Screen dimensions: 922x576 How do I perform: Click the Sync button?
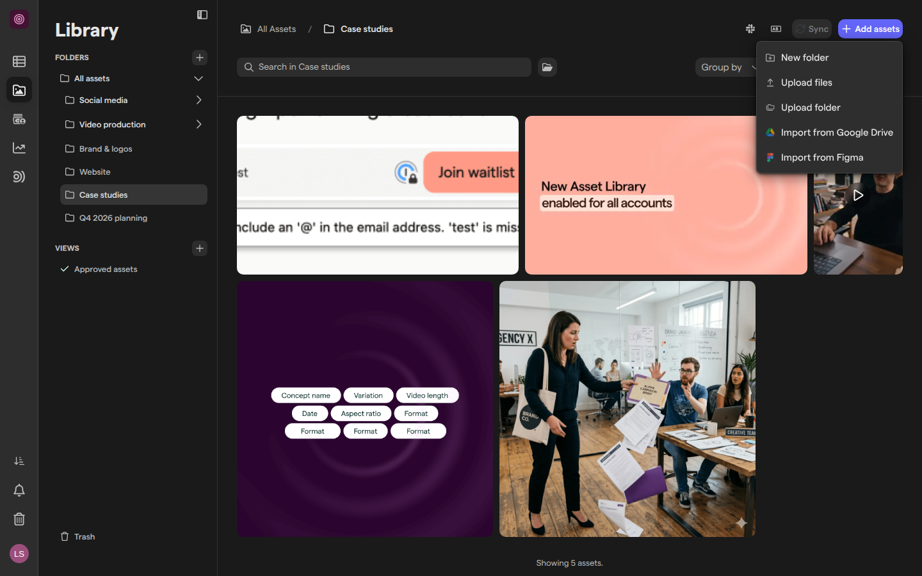[x=812, y=29]
